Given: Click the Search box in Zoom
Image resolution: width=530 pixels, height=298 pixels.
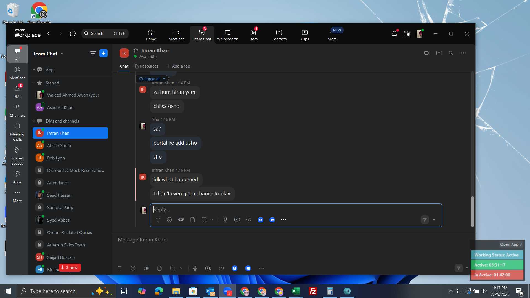Looking at the screenshot, I should [105, 34].
